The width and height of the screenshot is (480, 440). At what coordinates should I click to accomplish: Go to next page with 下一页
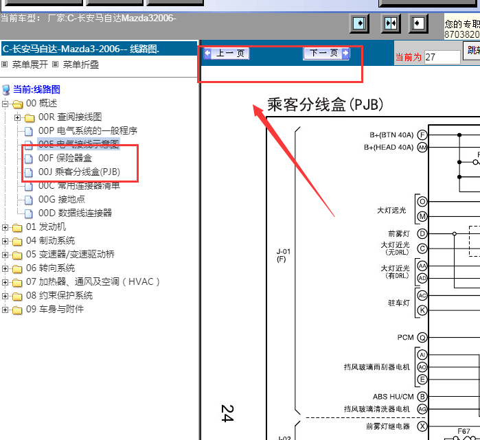tap(326, 54)
